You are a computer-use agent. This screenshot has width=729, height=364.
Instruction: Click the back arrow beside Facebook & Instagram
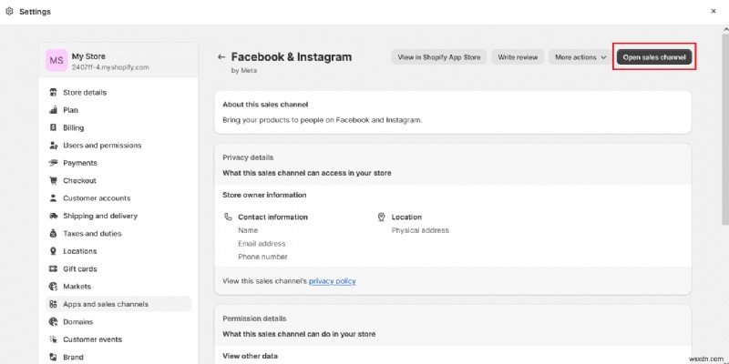click(x=221, y=57)
